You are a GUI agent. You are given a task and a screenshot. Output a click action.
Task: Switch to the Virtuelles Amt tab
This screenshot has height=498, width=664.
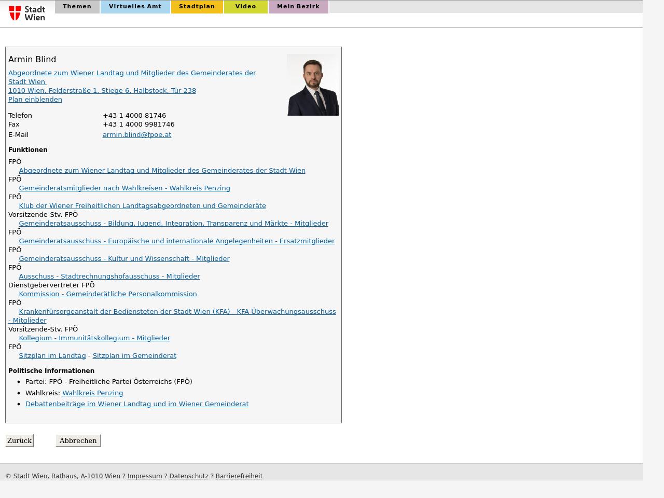pyautogui.click(x=135, y=7)
